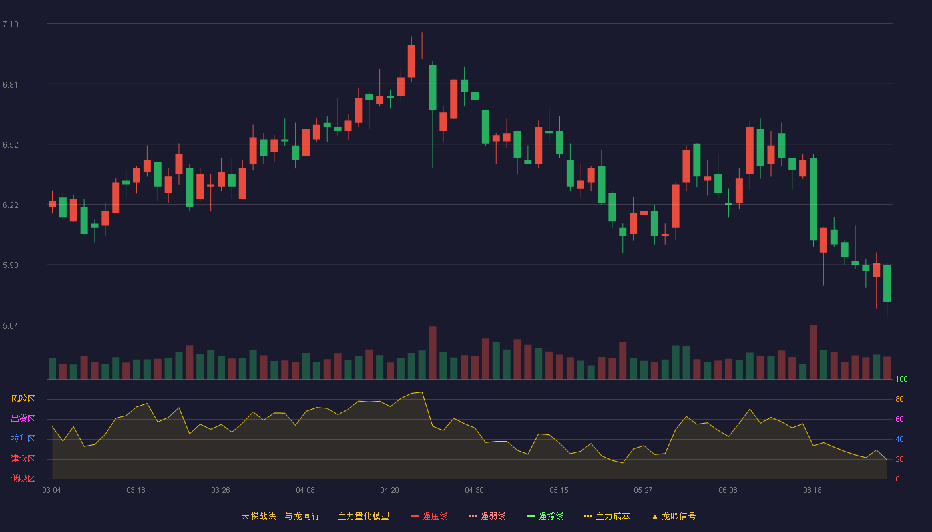Click the 5.93 price axis label
This screenshot has height=532, width=932.
pos(11,265)
